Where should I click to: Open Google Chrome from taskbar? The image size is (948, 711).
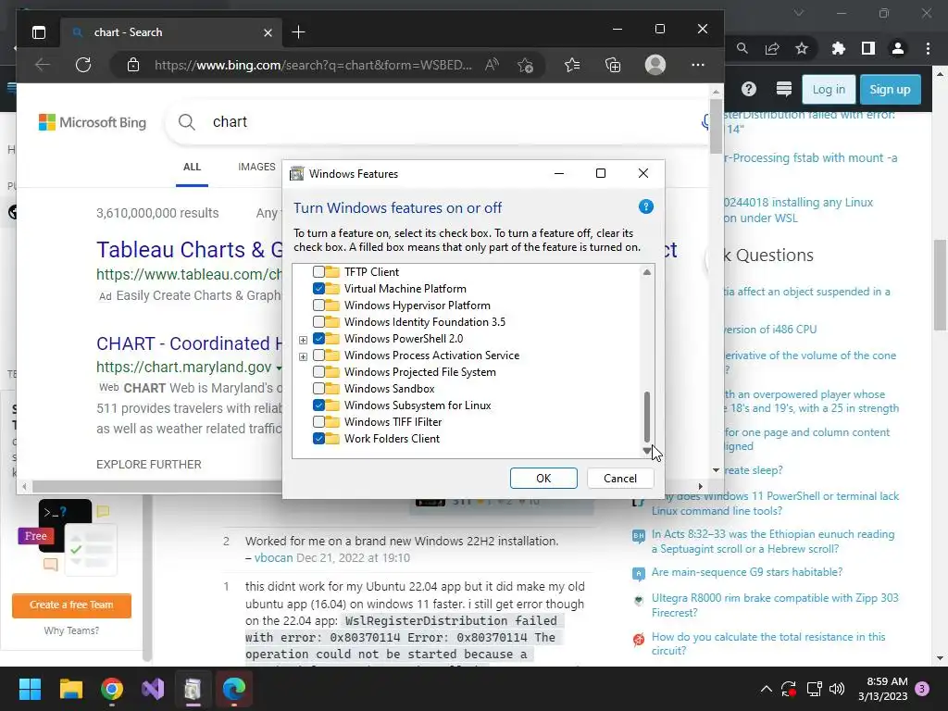pos(112,689)
